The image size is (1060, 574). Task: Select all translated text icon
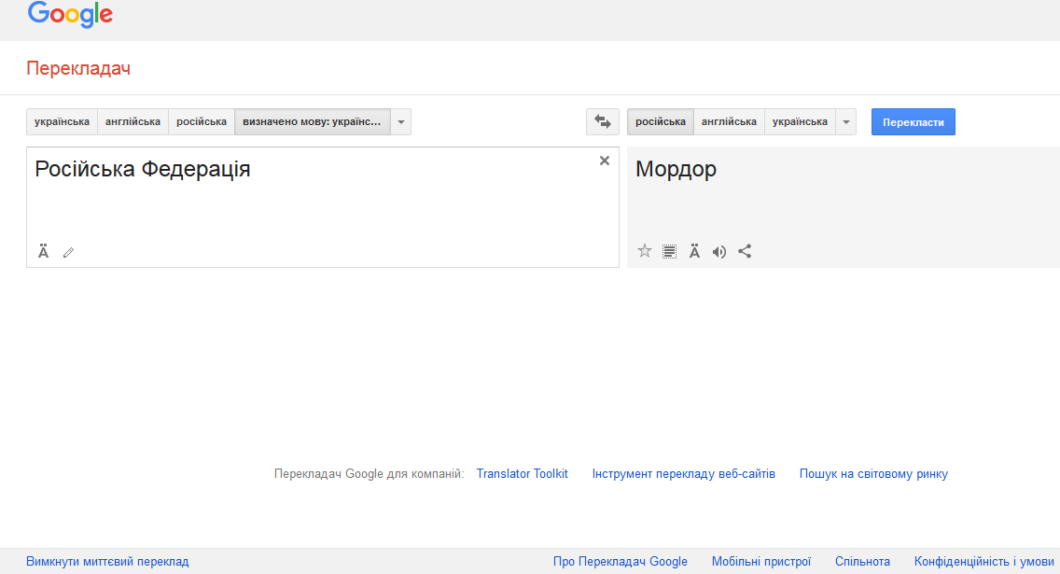tap(669, 251)
